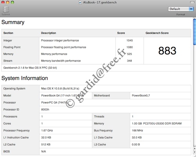Click the PowerBook5,7 motherboard value
The height and width of the screenshot is (157, 196).
point(141,95)
